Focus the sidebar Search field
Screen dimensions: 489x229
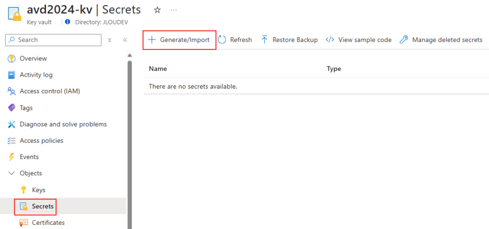[53, 40]
